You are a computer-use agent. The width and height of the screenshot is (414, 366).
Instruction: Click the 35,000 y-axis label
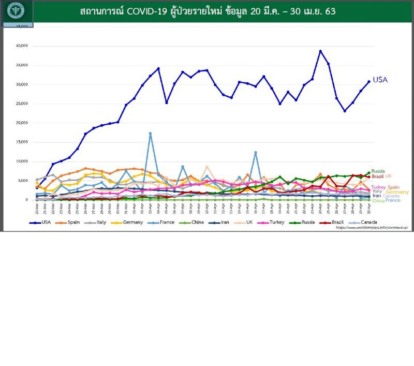coord(22,65)
